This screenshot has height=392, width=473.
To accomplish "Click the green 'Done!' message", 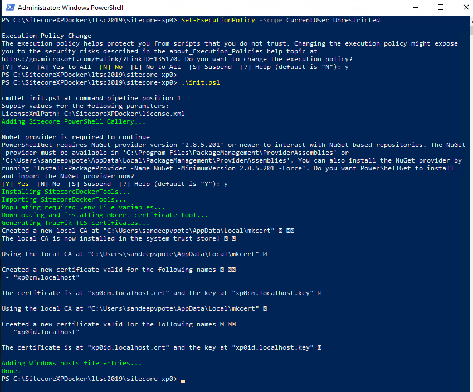I will 11,371.
